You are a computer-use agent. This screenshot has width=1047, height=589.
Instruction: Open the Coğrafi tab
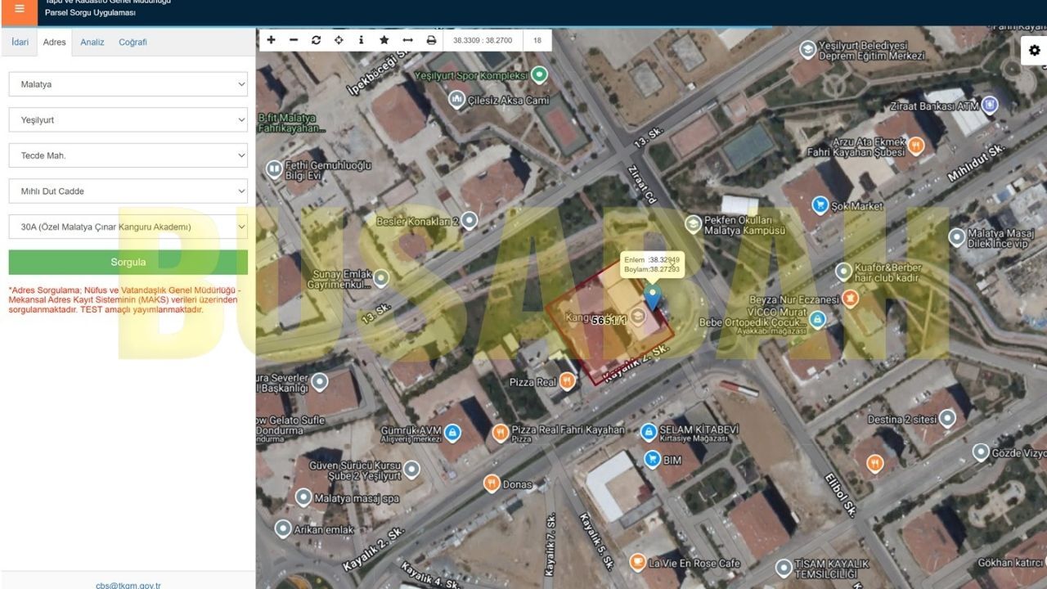click(x=133, y=42)
